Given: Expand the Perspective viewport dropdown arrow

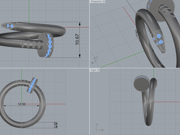Looking at the screenshot, I should tap(104, 1).
